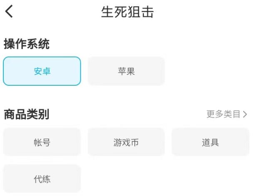Viewport: 261px width, 196px height.
Task: Click the 操作系统 section heading
Action: [x=27, y=44]
